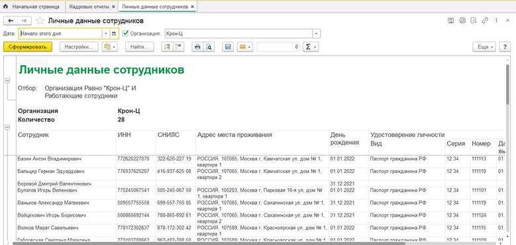Image resolution: width=516 pixels, height=245 pixels.
Task: Expand the Еще menu
Action: coord(484,47)
